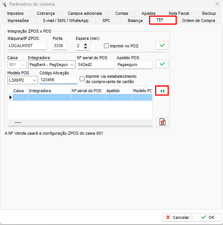This screenshot has height=225, width=223.
Task: Click the grid's horizontal scrollbar thumb
Action: click(x=18, y=123)
